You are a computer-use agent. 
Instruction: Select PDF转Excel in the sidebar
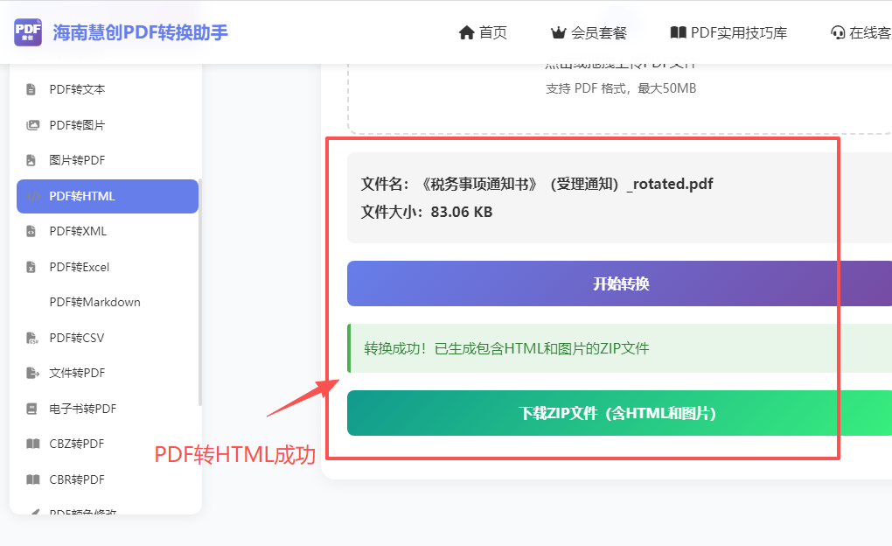pyautogui.click(x=108, y=267)
